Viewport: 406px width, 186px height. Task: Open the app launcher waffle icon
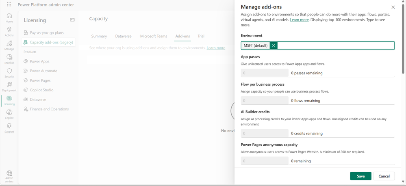[x=9, y=4]
